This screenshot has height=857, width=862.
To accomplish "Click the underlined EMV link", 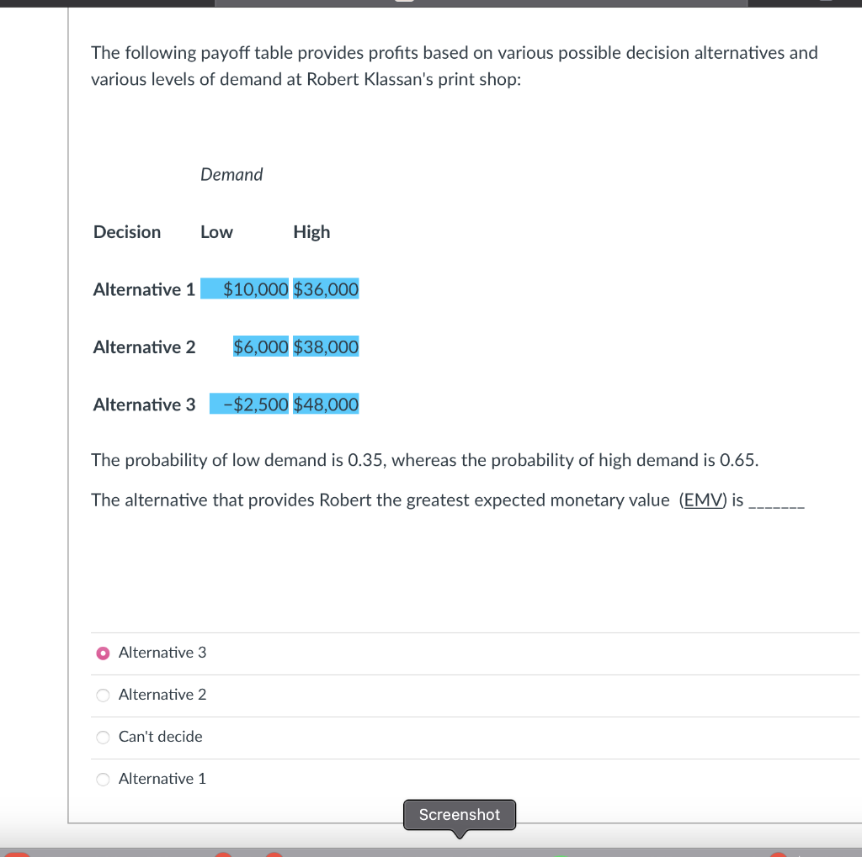I will [703, 500].
